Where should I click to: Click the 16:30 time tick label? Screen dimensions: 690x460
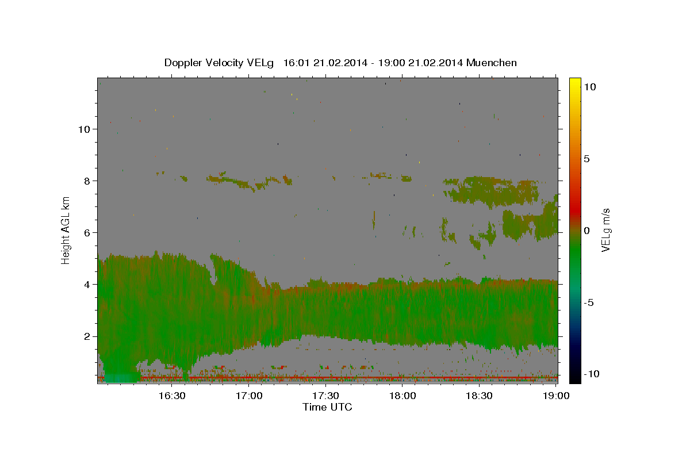[172, 396]
